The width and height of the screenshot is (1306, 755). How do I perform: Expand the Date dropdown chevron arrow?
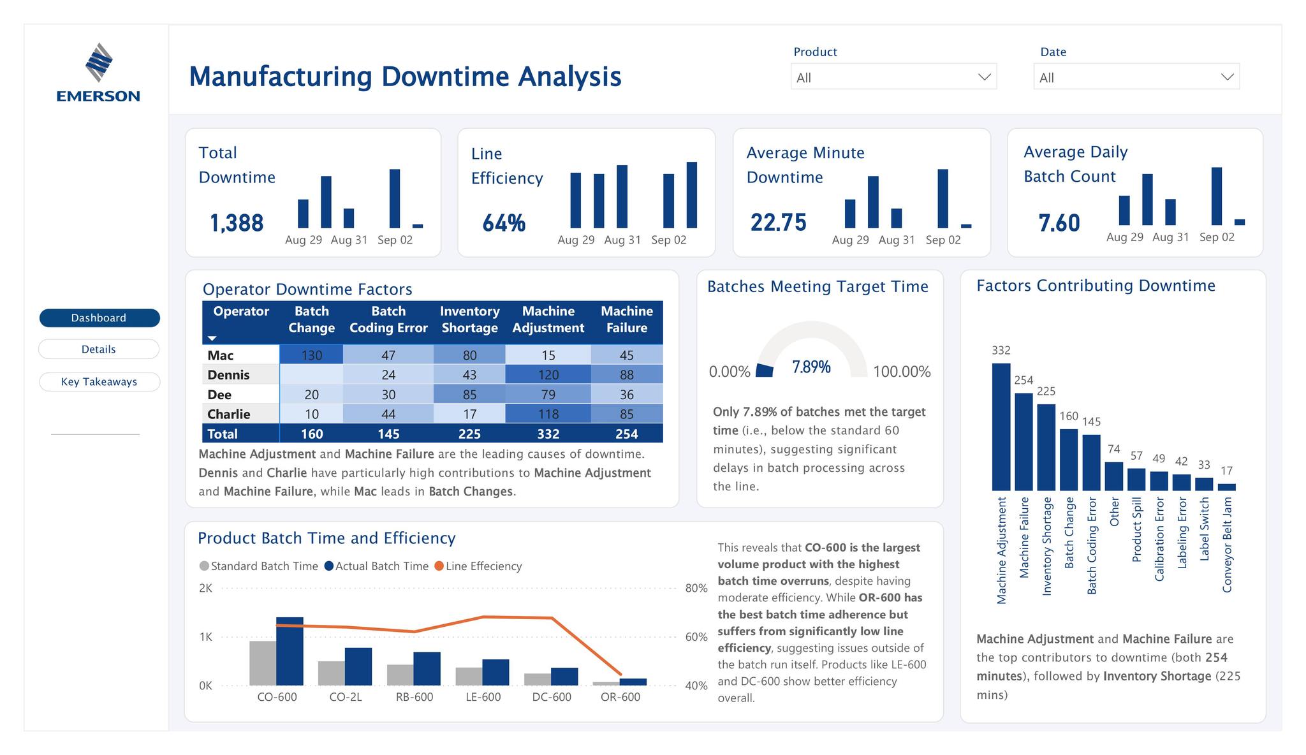[x=1227, y=77]
